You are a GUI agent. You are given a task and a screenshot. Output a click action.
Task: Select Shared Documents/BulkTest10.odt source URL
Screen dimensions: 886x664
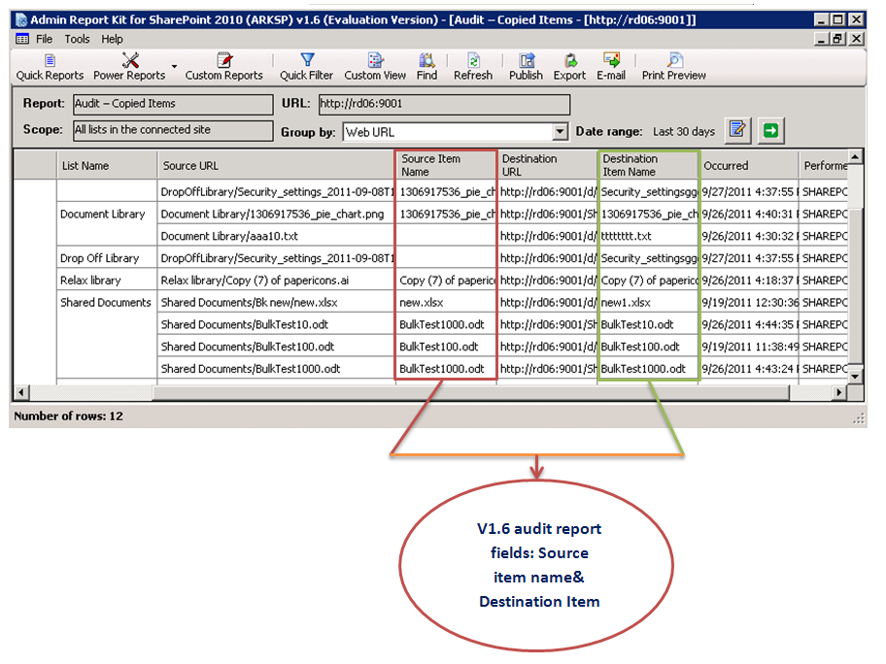(x=276, y=324)
